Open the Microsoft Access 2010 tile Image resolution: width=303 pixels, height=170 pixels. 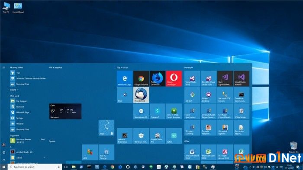(225, 152)
